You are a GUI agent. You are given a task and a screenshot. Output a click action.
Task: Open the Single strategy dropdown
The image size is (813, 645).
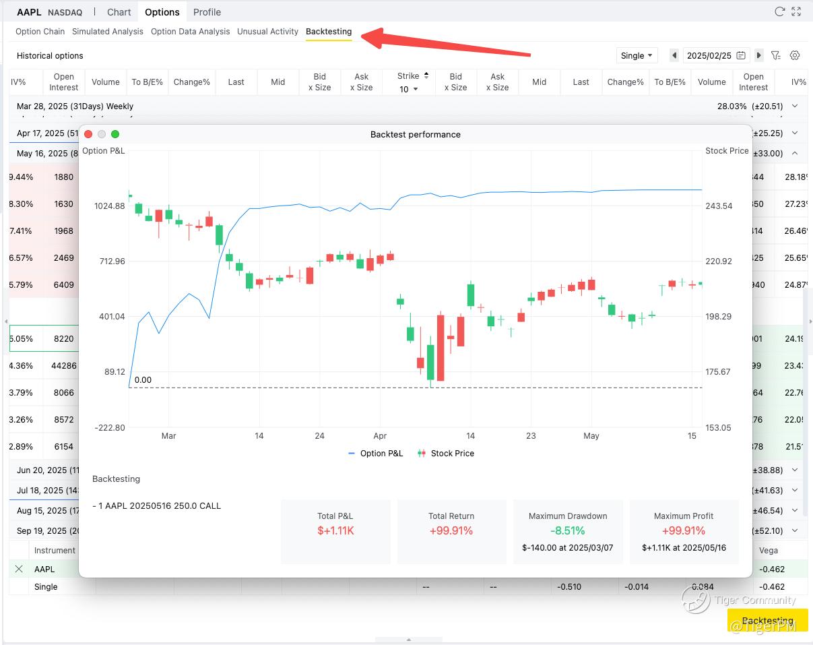637,55
